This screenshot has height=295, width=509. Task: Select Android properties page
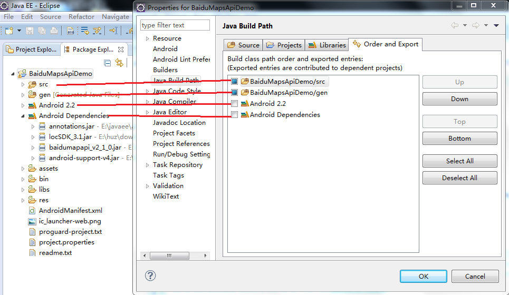coord(165,48)
